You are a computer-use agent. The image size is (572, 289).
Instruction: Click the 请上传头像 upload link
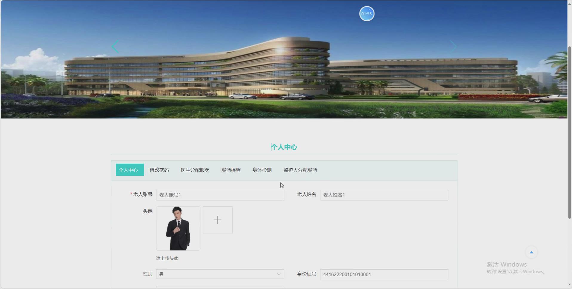point(167,258)
